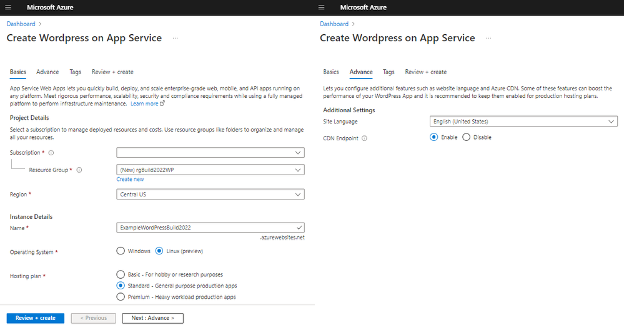Open the Tags tab in the left panel
624x328 pixels.
click(75, 72)
